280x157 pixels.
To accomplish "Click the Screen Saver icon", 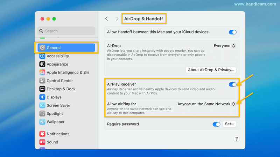I will pyautogui.click(x=42, y=105).
